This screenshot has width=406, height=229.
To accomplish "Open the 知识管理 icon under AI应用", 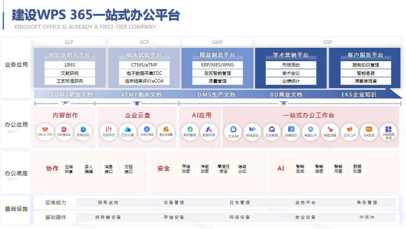I will pyautogui.click(x=190, y=132).
